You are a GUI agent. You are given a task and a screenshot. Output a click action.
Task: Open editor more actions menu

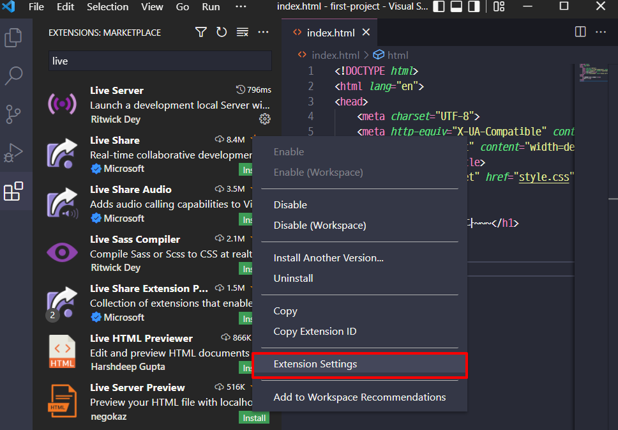pyautogui.click(x=601, y=32)
